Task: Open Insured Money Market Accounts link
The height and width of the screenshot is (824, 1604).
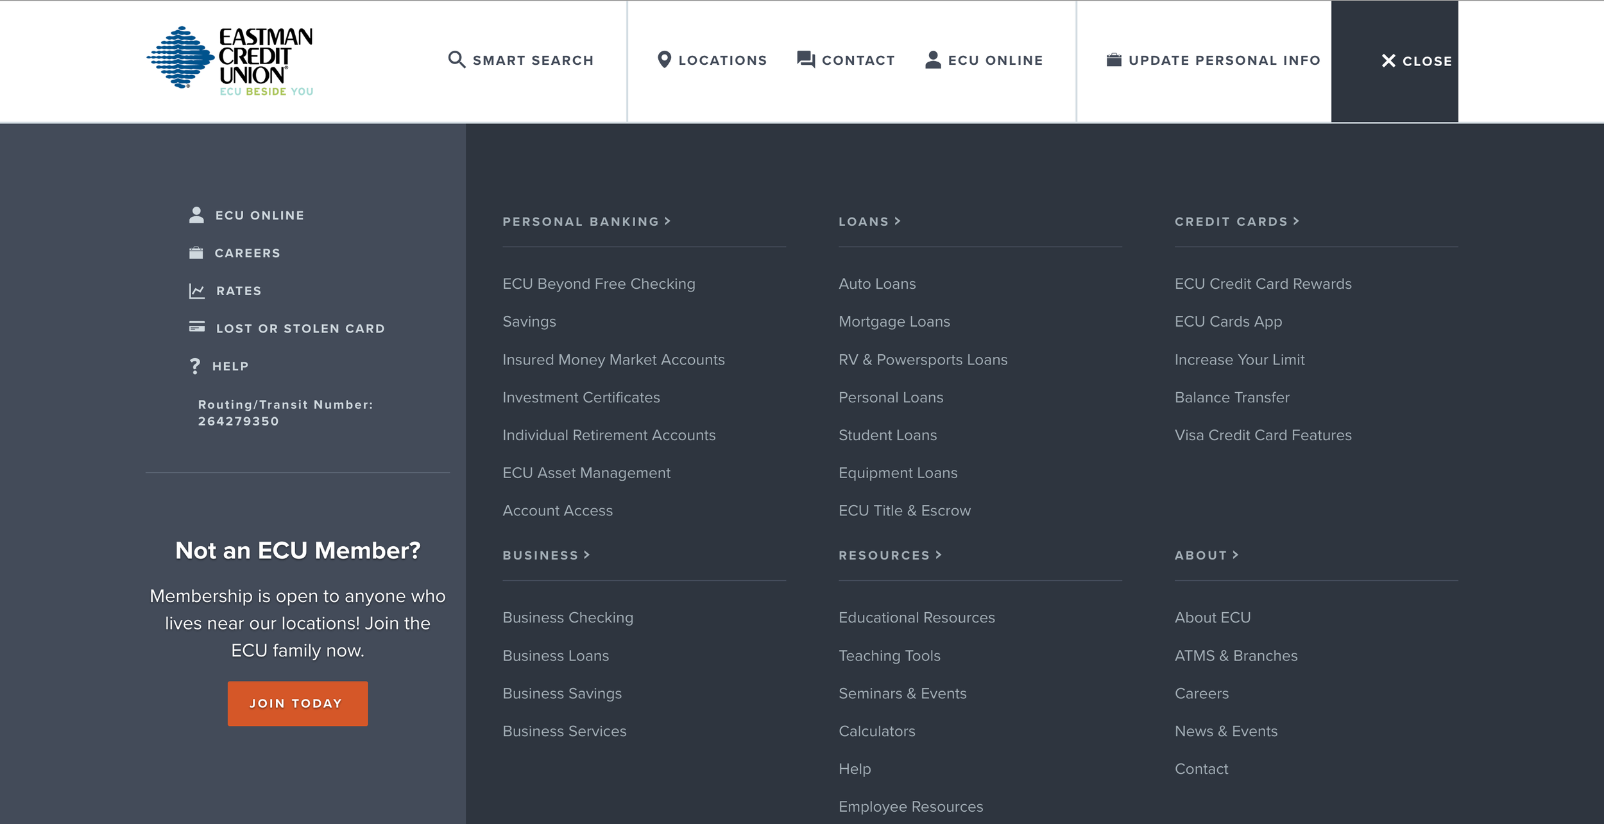Action: coord(613,359)
